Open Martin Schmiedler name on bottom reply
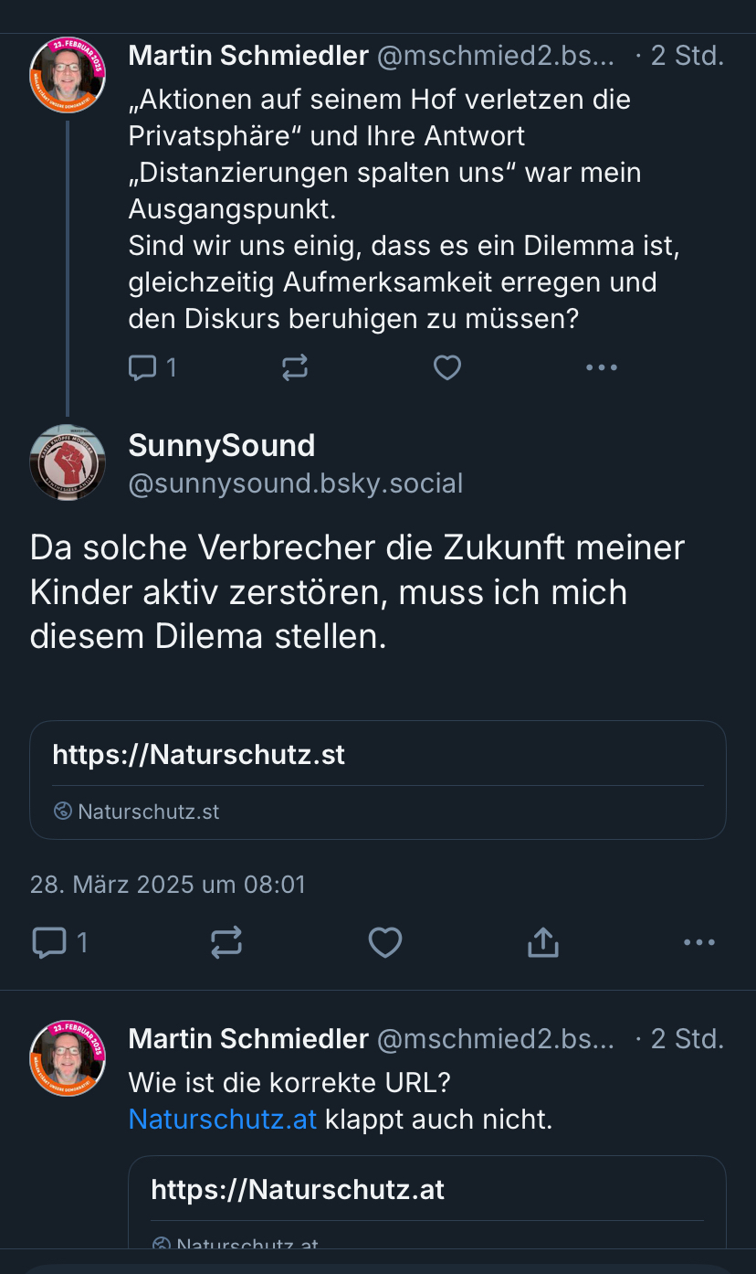 click(248, 1039)
